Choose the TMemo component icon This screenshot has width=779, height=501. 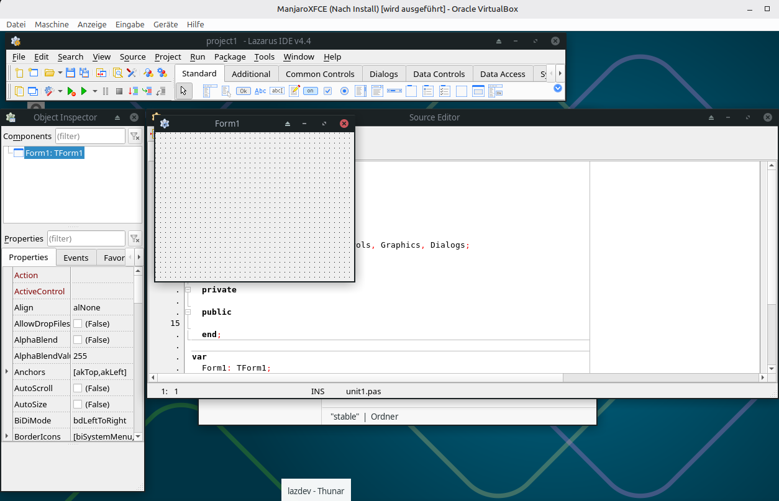[294, 91]
